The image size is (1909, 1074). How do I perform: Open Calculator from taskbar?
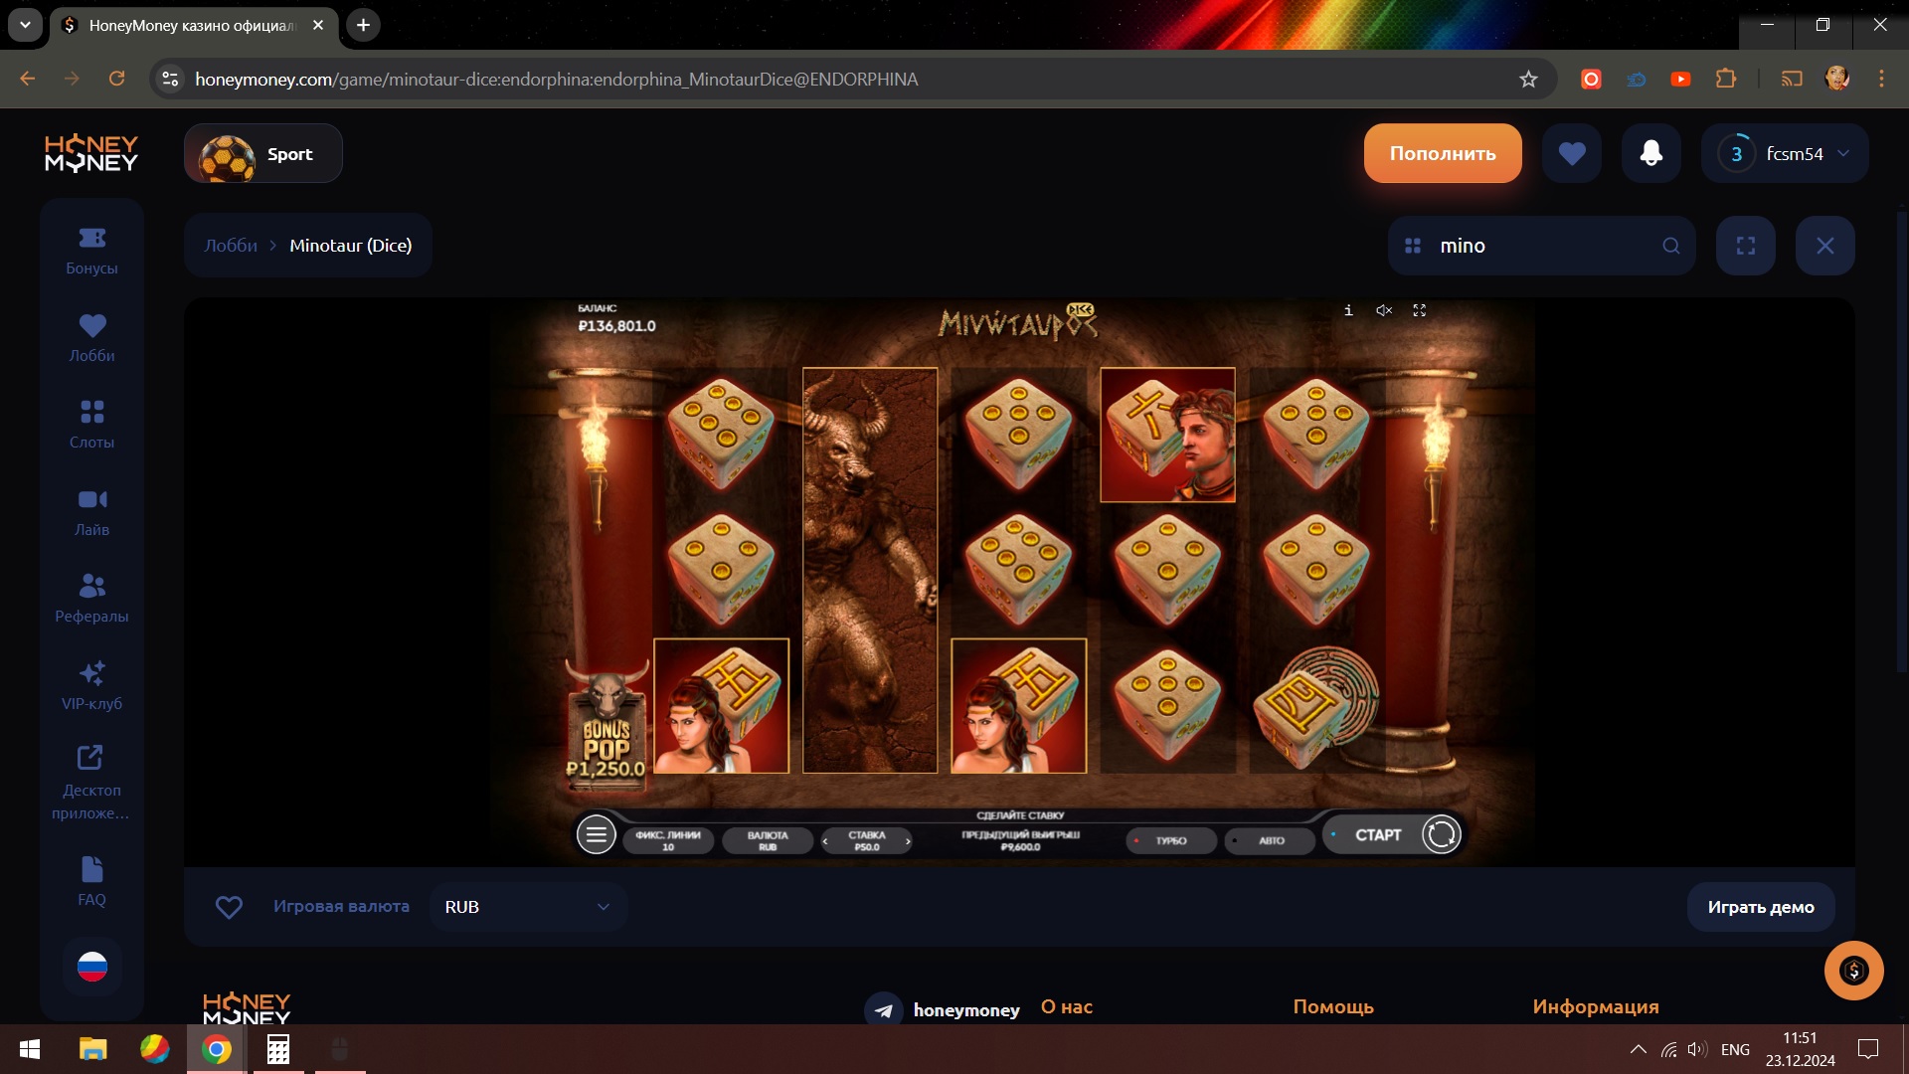[278, 1049]
